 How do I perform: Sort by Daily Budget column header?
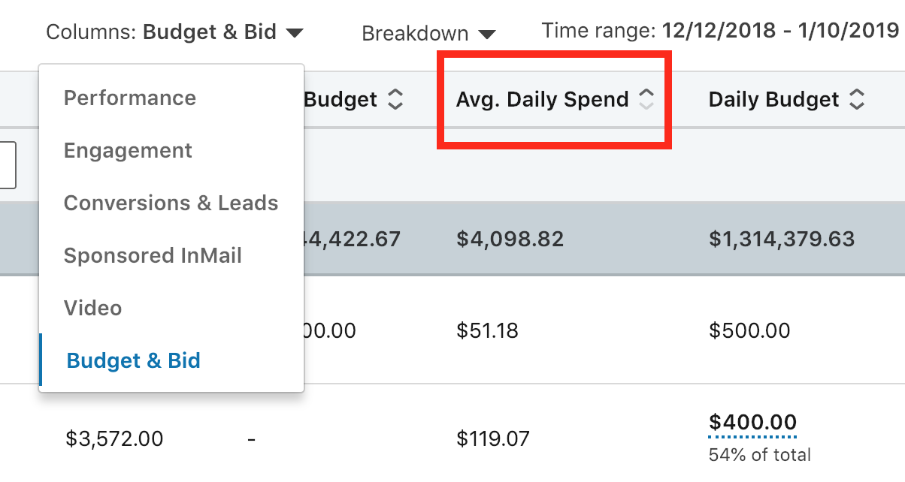[x=773, y=99]
